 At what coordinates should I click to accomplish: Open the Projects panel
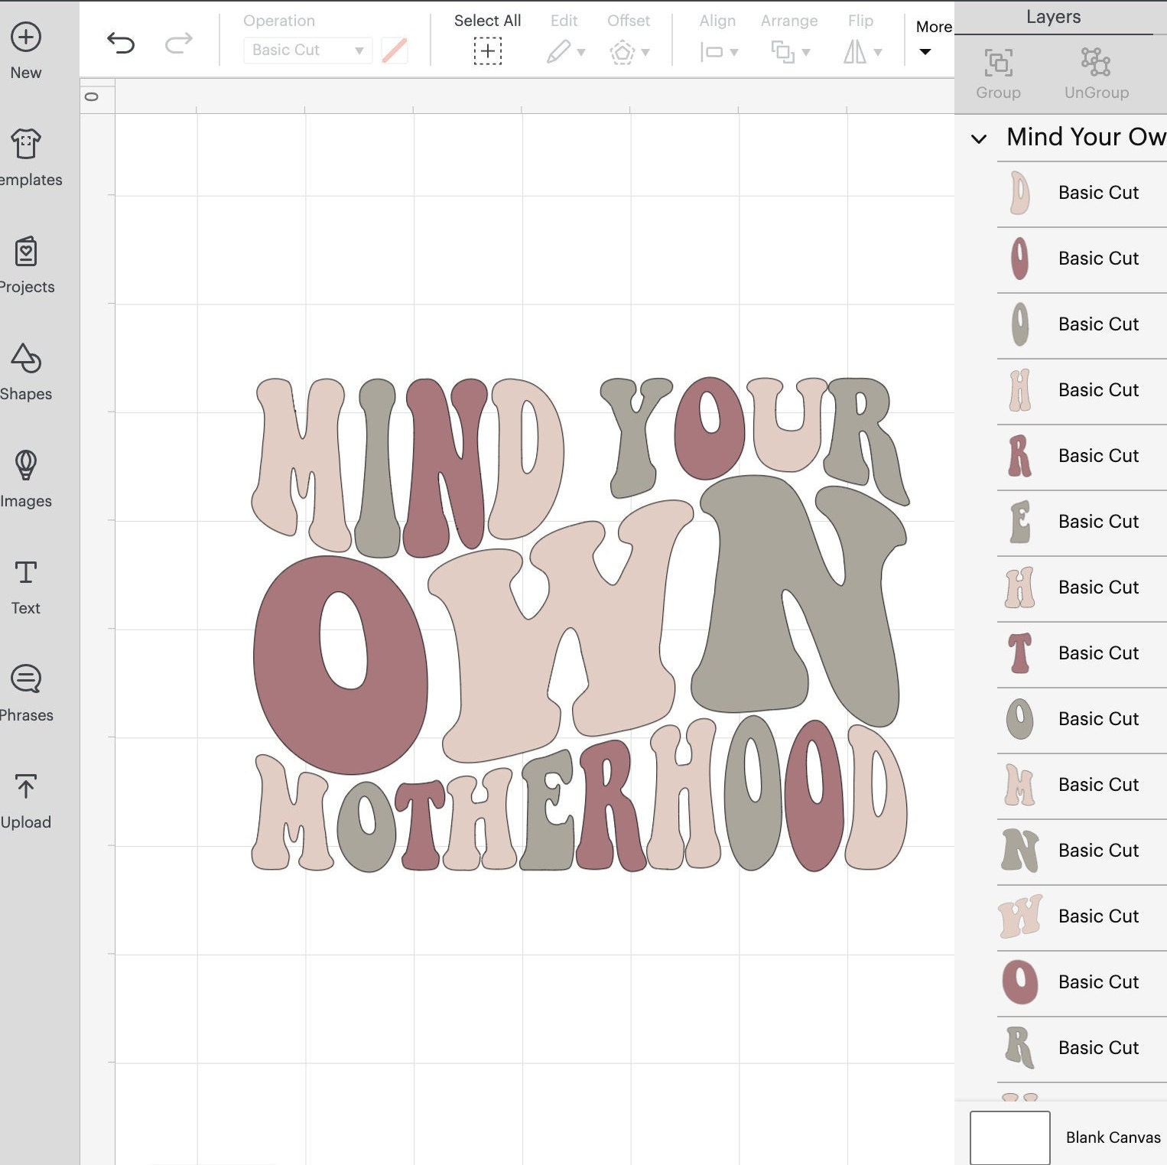pos(25,260)
